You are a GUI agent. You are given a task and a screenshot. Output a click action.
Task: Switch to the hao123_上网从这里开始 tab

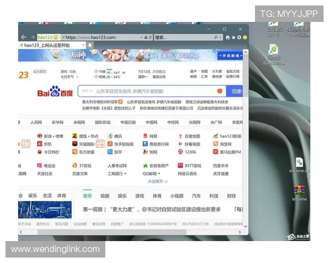pos(52,45)
